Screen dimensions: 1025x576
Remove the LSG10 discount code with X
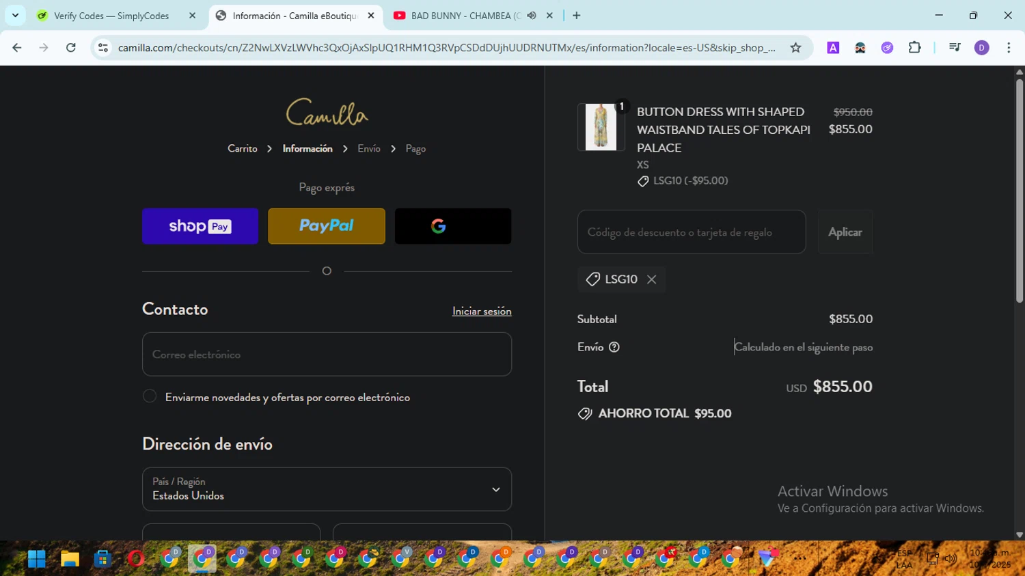(652, 279)
